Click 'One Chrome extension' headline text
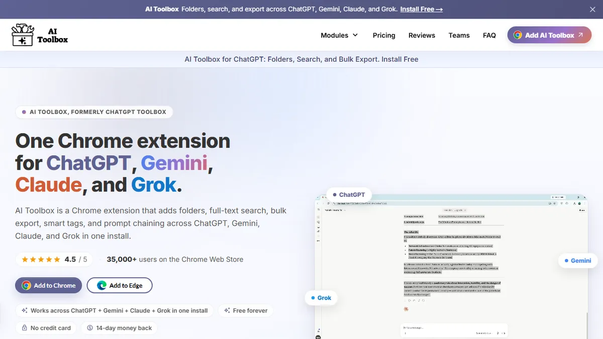603x339 pixels. (x=123, y=141)
